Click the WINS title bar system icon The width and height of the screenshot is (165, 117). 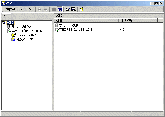point(3,3)
